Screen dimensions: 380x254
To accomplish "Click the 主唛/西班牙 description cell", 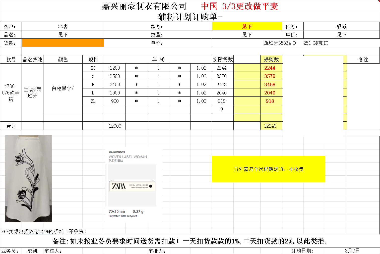I will tap(32, 93).
